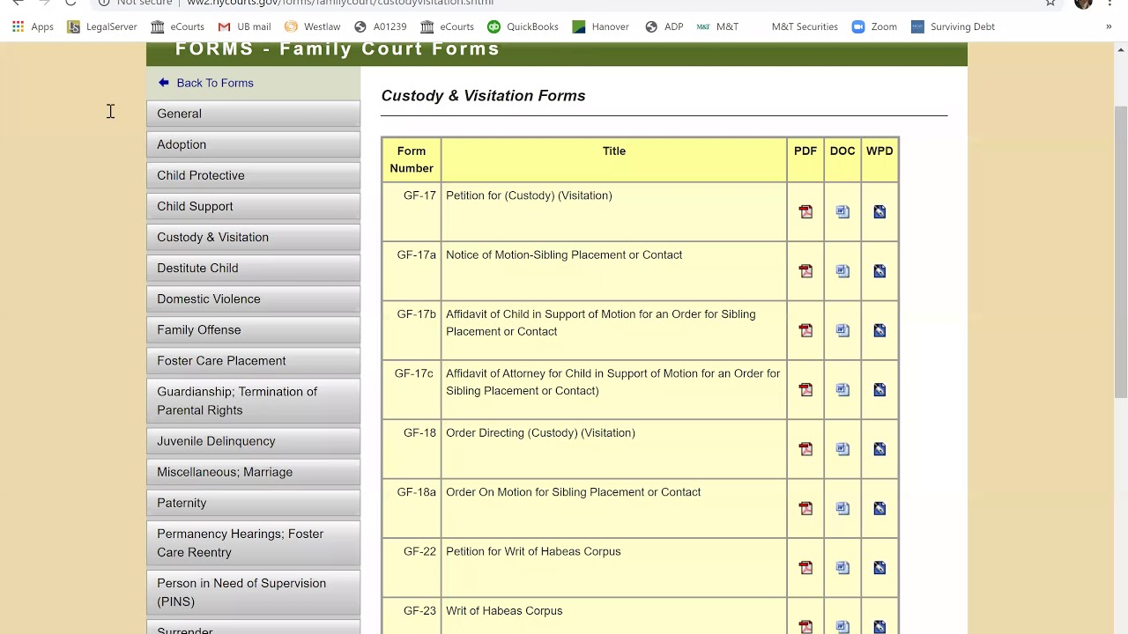Download GF-22 Writ of Habeas Petition PDF
The width and height of the screenshot is (1128, 634).
[805, 567]
